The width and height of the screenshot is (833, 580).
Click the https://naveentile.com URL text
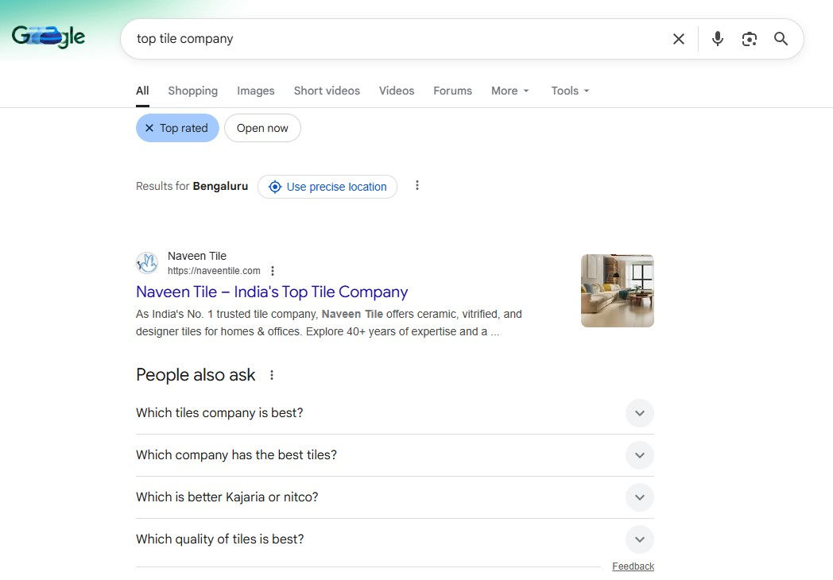pos(214,271)
